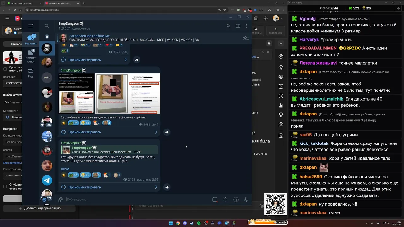Screen dimensions: 404x227
Task: Open SimpDungeon channel more options menu
Action: (x=247, y=26)
